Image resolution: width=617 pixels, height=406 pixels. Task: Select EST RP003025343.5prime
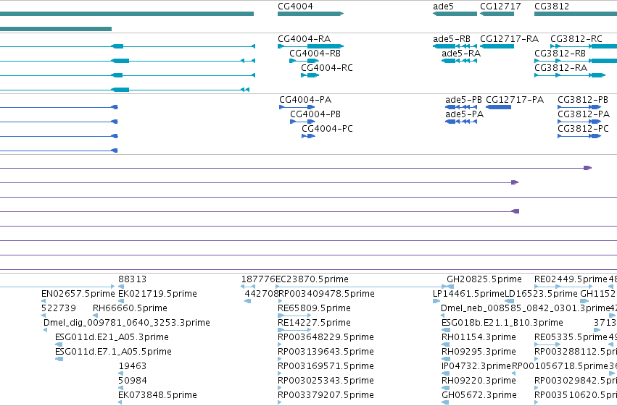[x=280, y=388]
